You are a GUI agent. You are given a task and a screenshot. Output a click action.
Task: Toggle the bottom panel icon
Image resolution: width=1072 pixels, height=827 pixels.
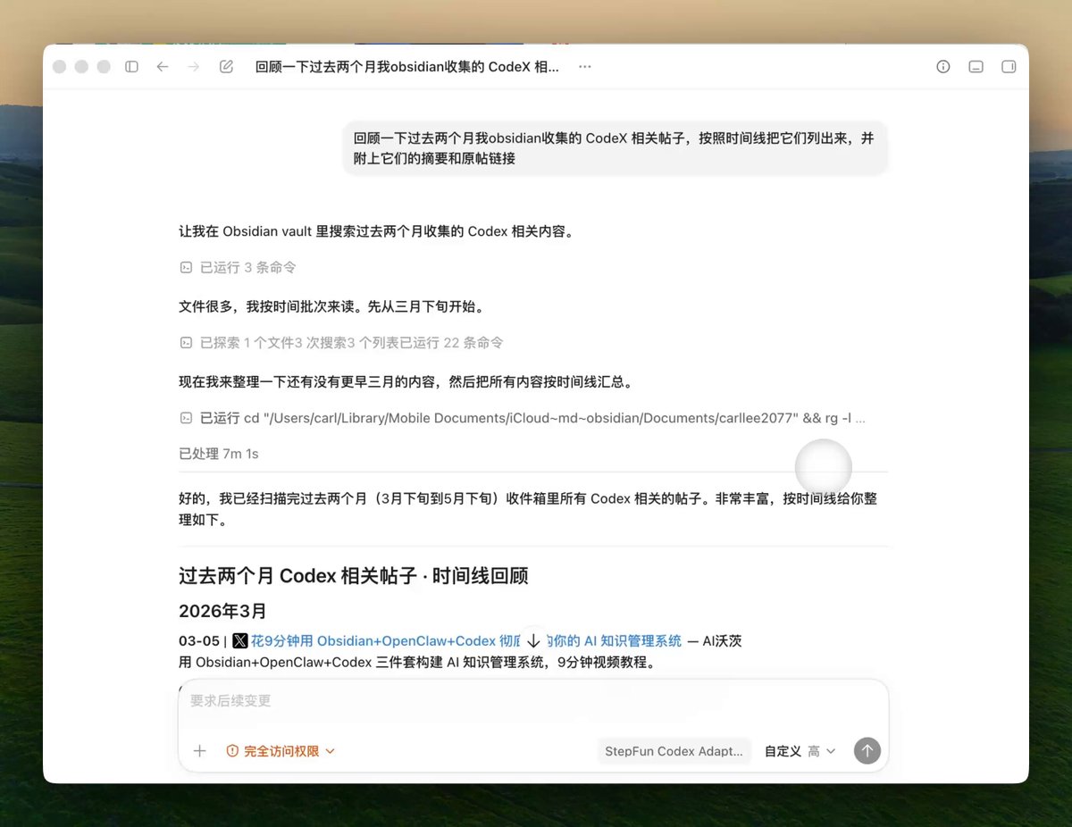976,67
